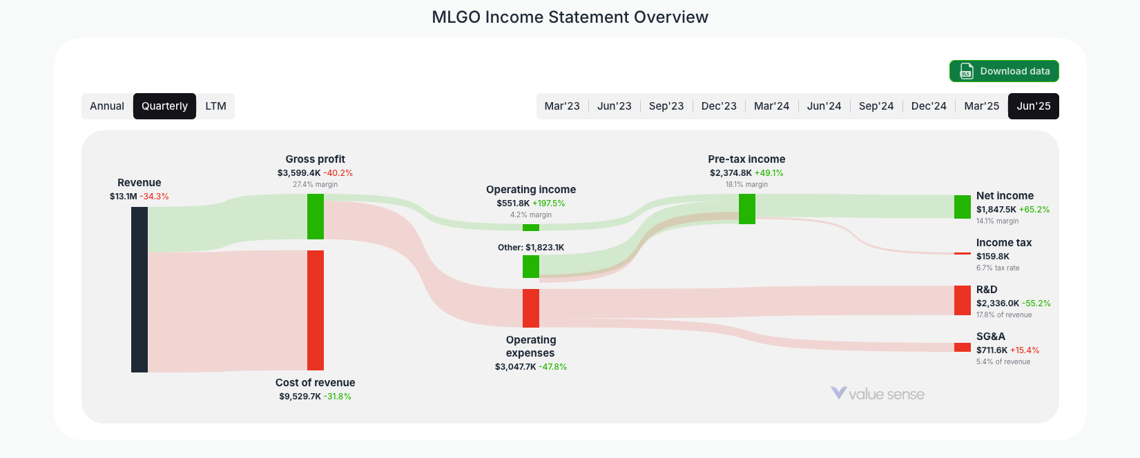
Task: Click the Net income green node
Action: tap(961, 206)
